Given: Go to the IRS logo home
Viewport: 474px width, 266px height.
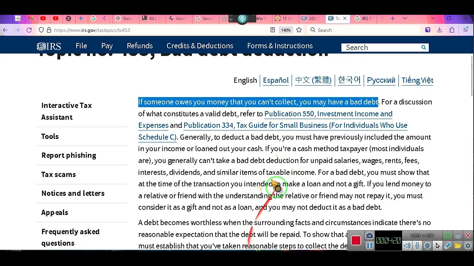Looking at the screenshot, I should (49, 46).
